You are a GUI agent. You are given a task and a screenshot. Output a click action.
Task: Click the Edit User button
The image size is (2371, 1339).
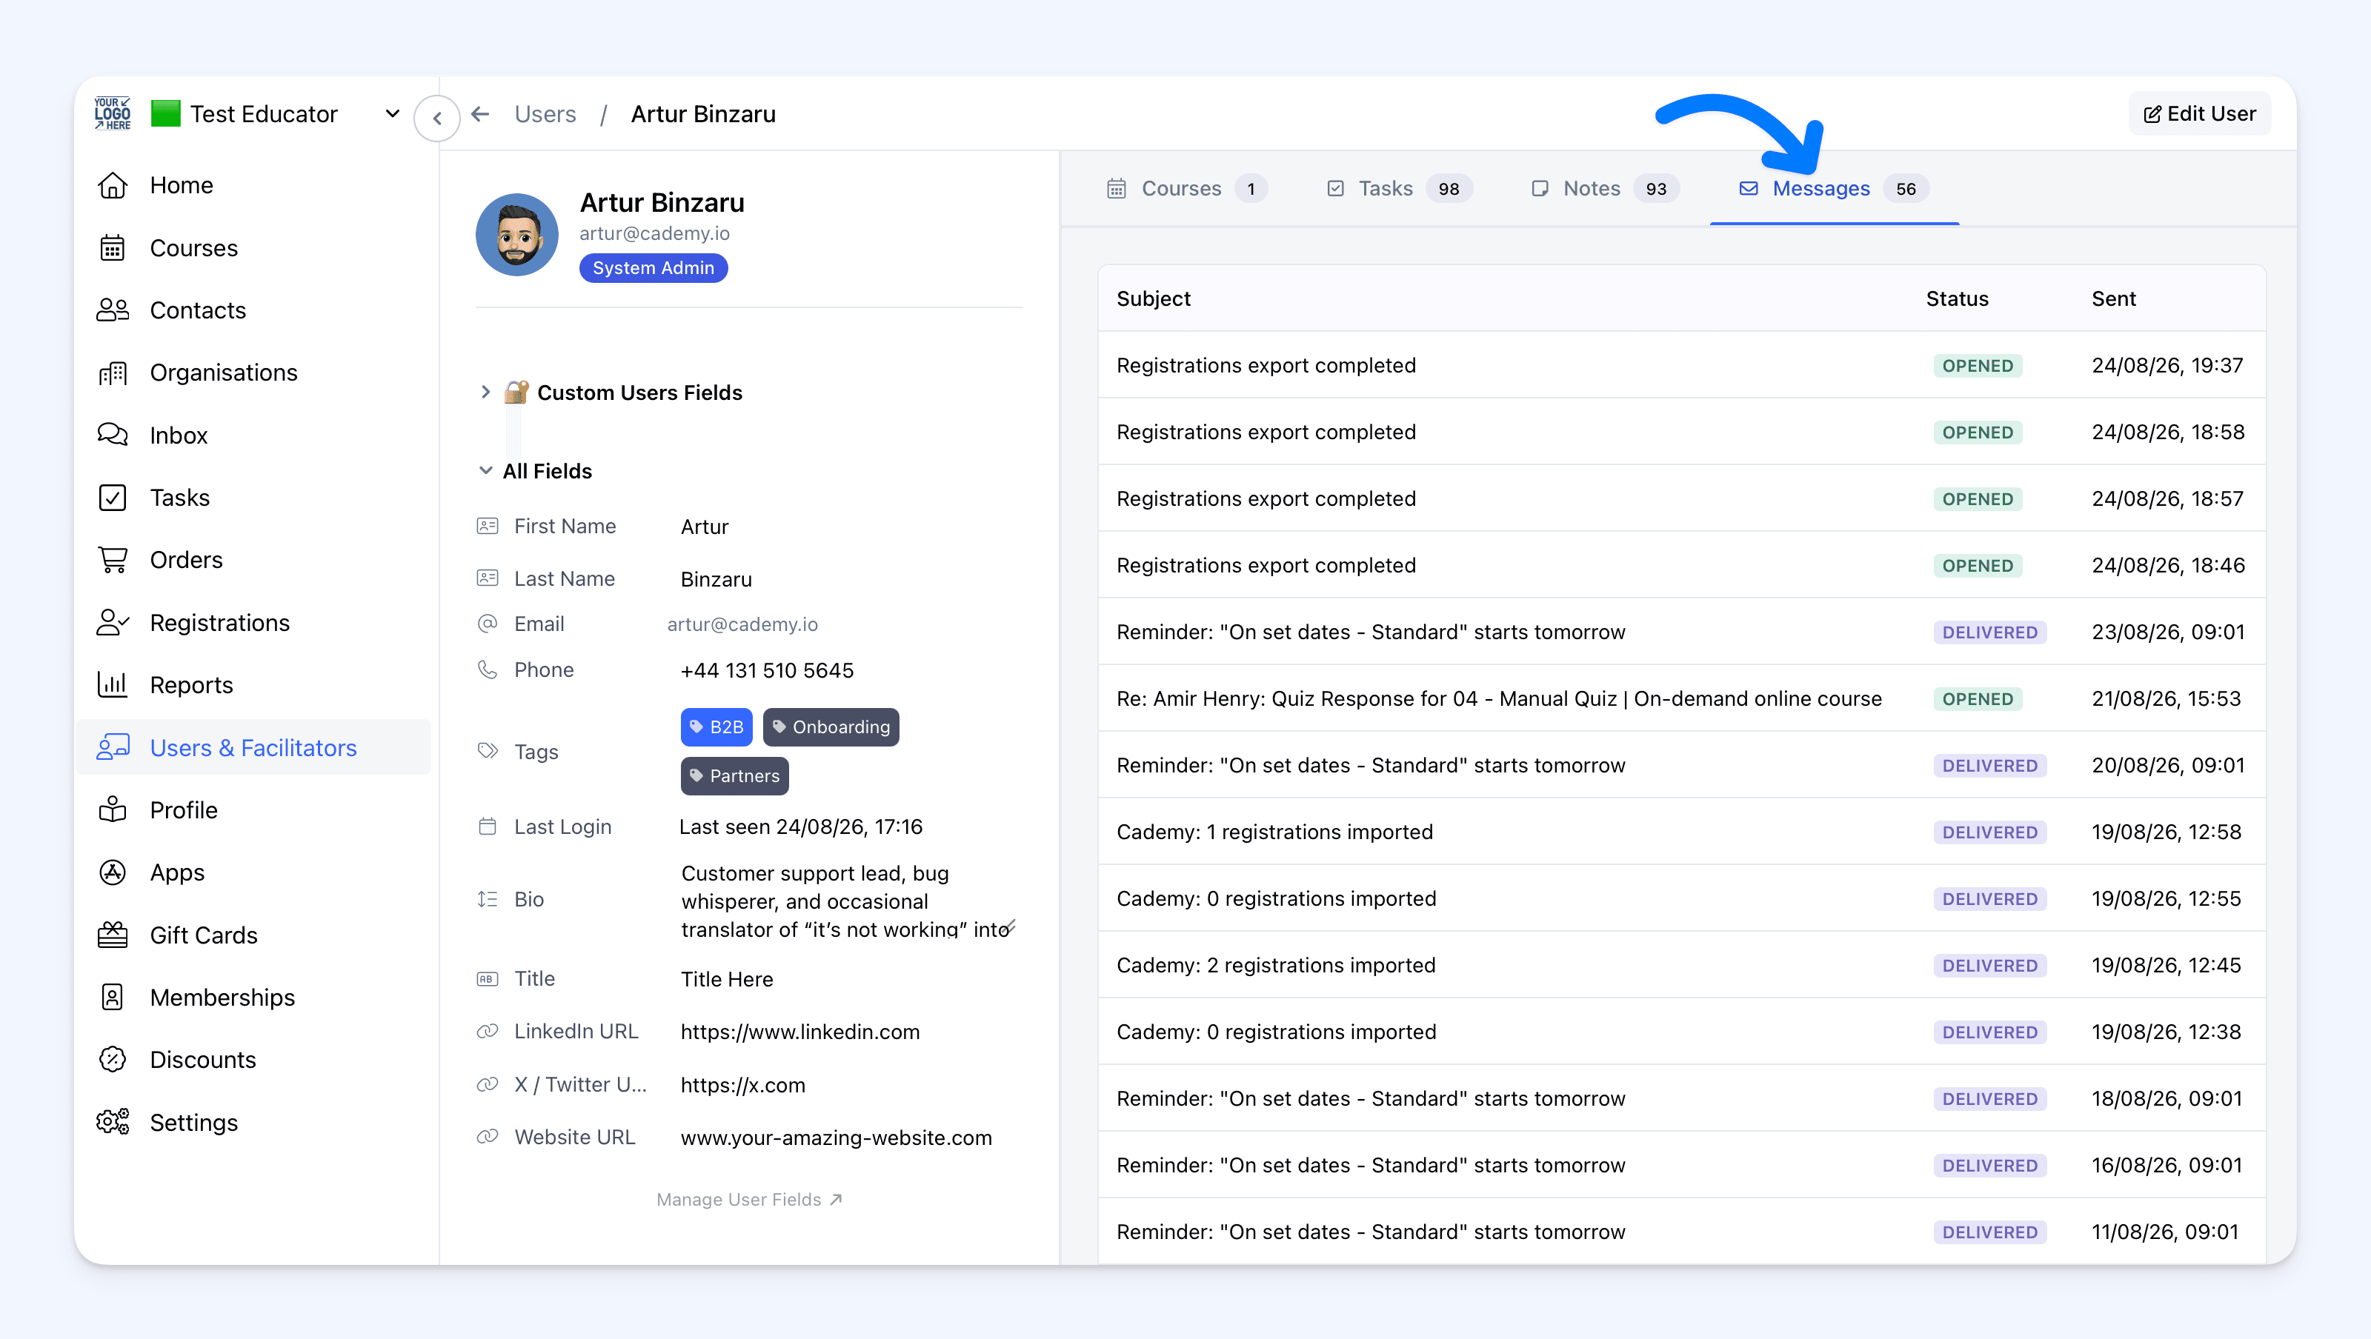[x=2200, y=113]
